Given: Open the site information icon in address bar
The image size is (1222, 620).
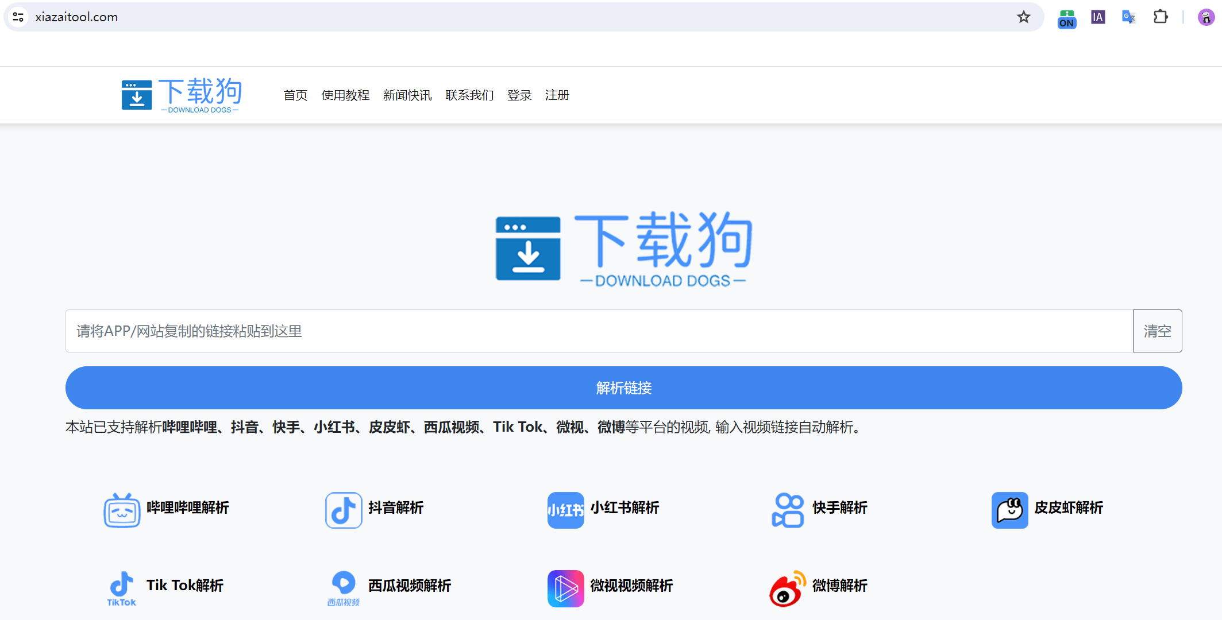Looking at the screenshot, I should click(x=18, y=17).
